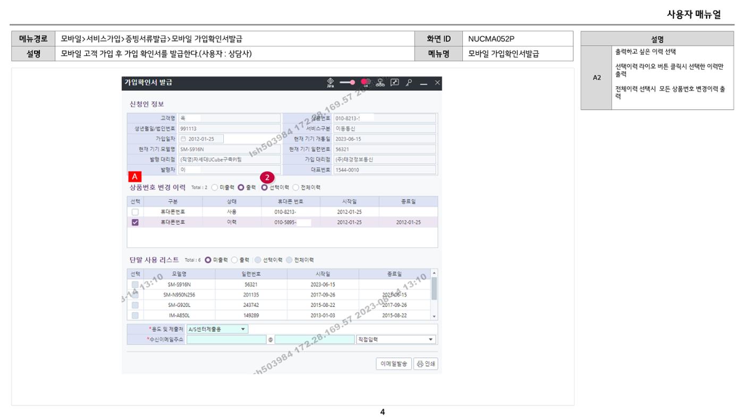Click scroll-down arrow of 단말 사용 리스트
Viewport: 744px width, 419px height.
click(434, 316)
